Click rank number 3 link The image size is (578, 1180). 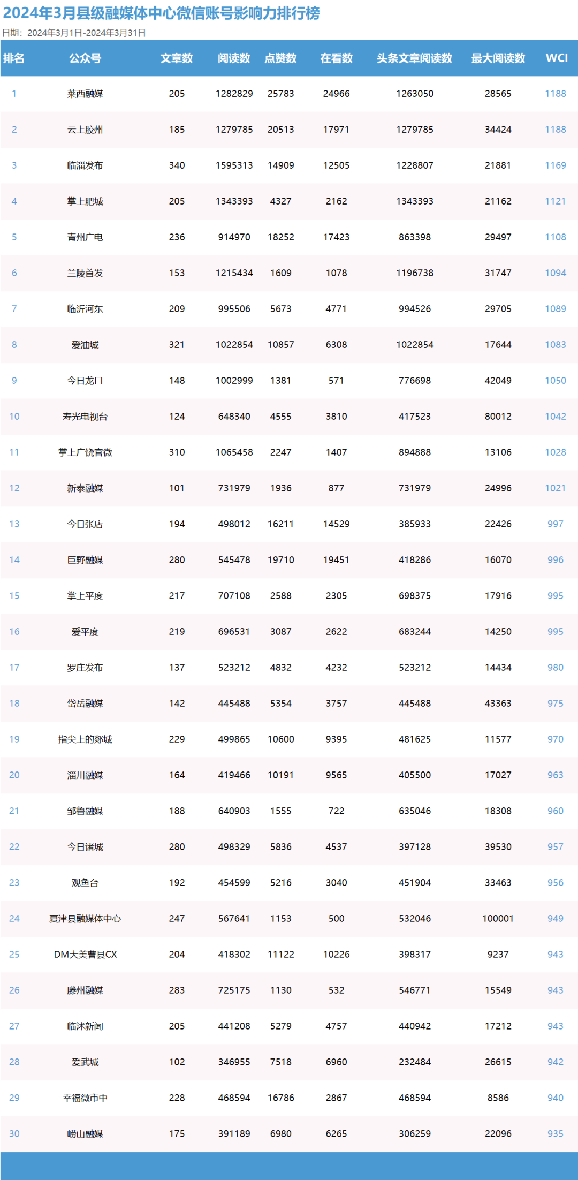(x=14, y=165)
